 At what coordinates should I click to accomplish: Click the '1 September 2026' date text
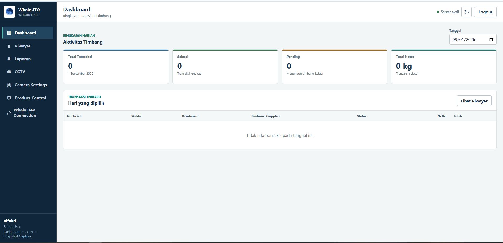81,74
